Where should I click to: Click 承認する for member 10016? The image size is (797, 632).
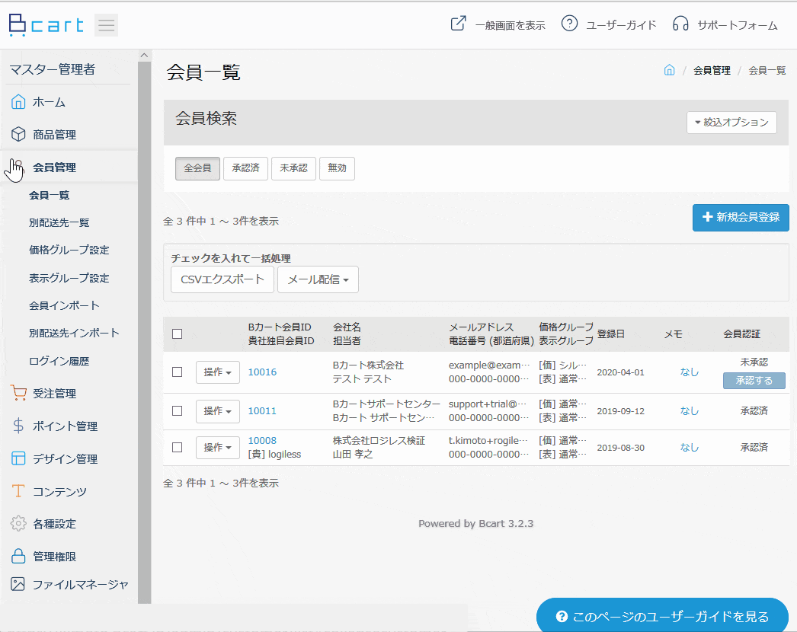754,381
